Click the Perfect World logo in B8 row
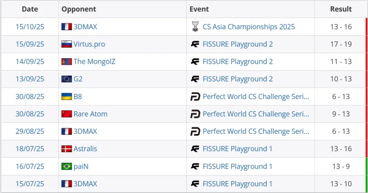Screen dimensions: 368x193 [x=195, y=97]
